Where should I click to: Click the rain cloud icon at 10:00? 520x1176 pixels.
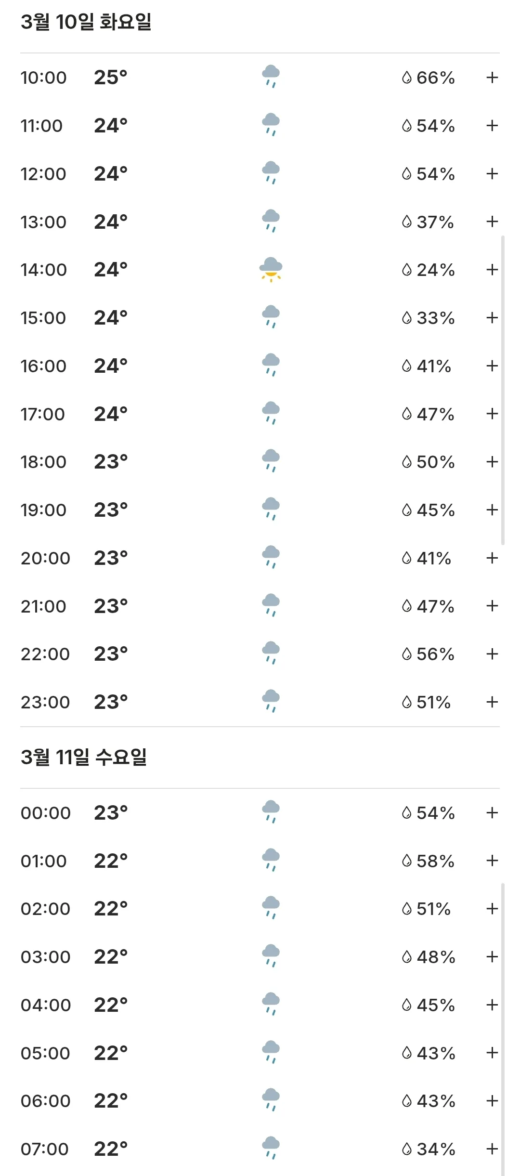coord(271,77)
